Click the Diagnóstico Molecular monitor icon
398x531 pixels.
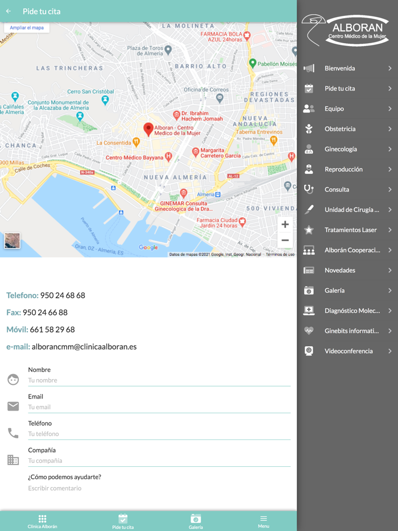tap(309, 310)
